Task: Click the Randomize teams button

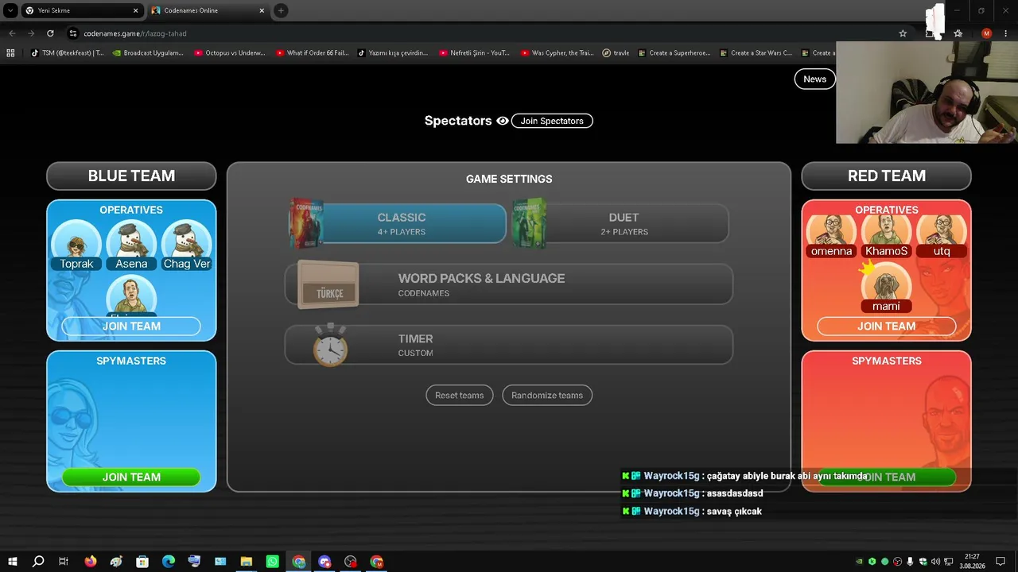Action: (x=547, y=395)
